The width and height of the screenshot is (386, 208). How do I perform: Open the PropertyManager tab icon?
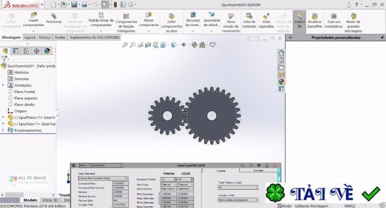tap(15, 51)
